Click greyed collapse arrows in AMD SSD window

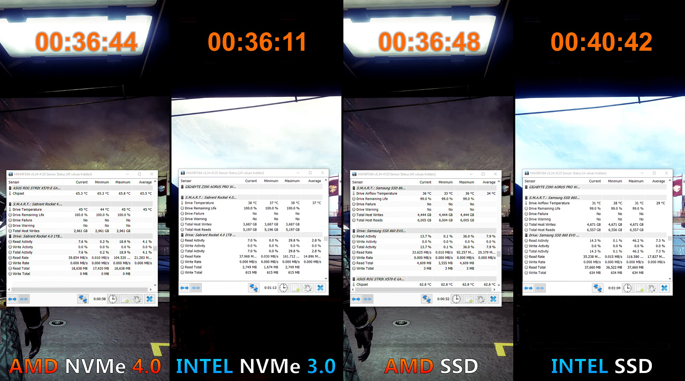point(368,299)
